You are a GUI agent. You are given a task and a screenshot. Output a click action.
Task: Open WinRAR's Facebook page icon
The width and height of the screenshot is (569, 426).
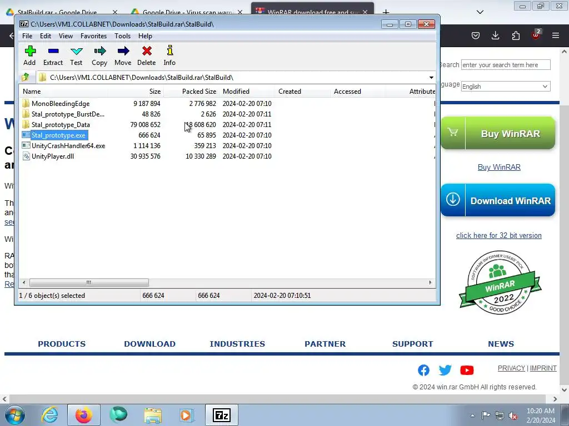pyautogui.click(x=423, y=370)
